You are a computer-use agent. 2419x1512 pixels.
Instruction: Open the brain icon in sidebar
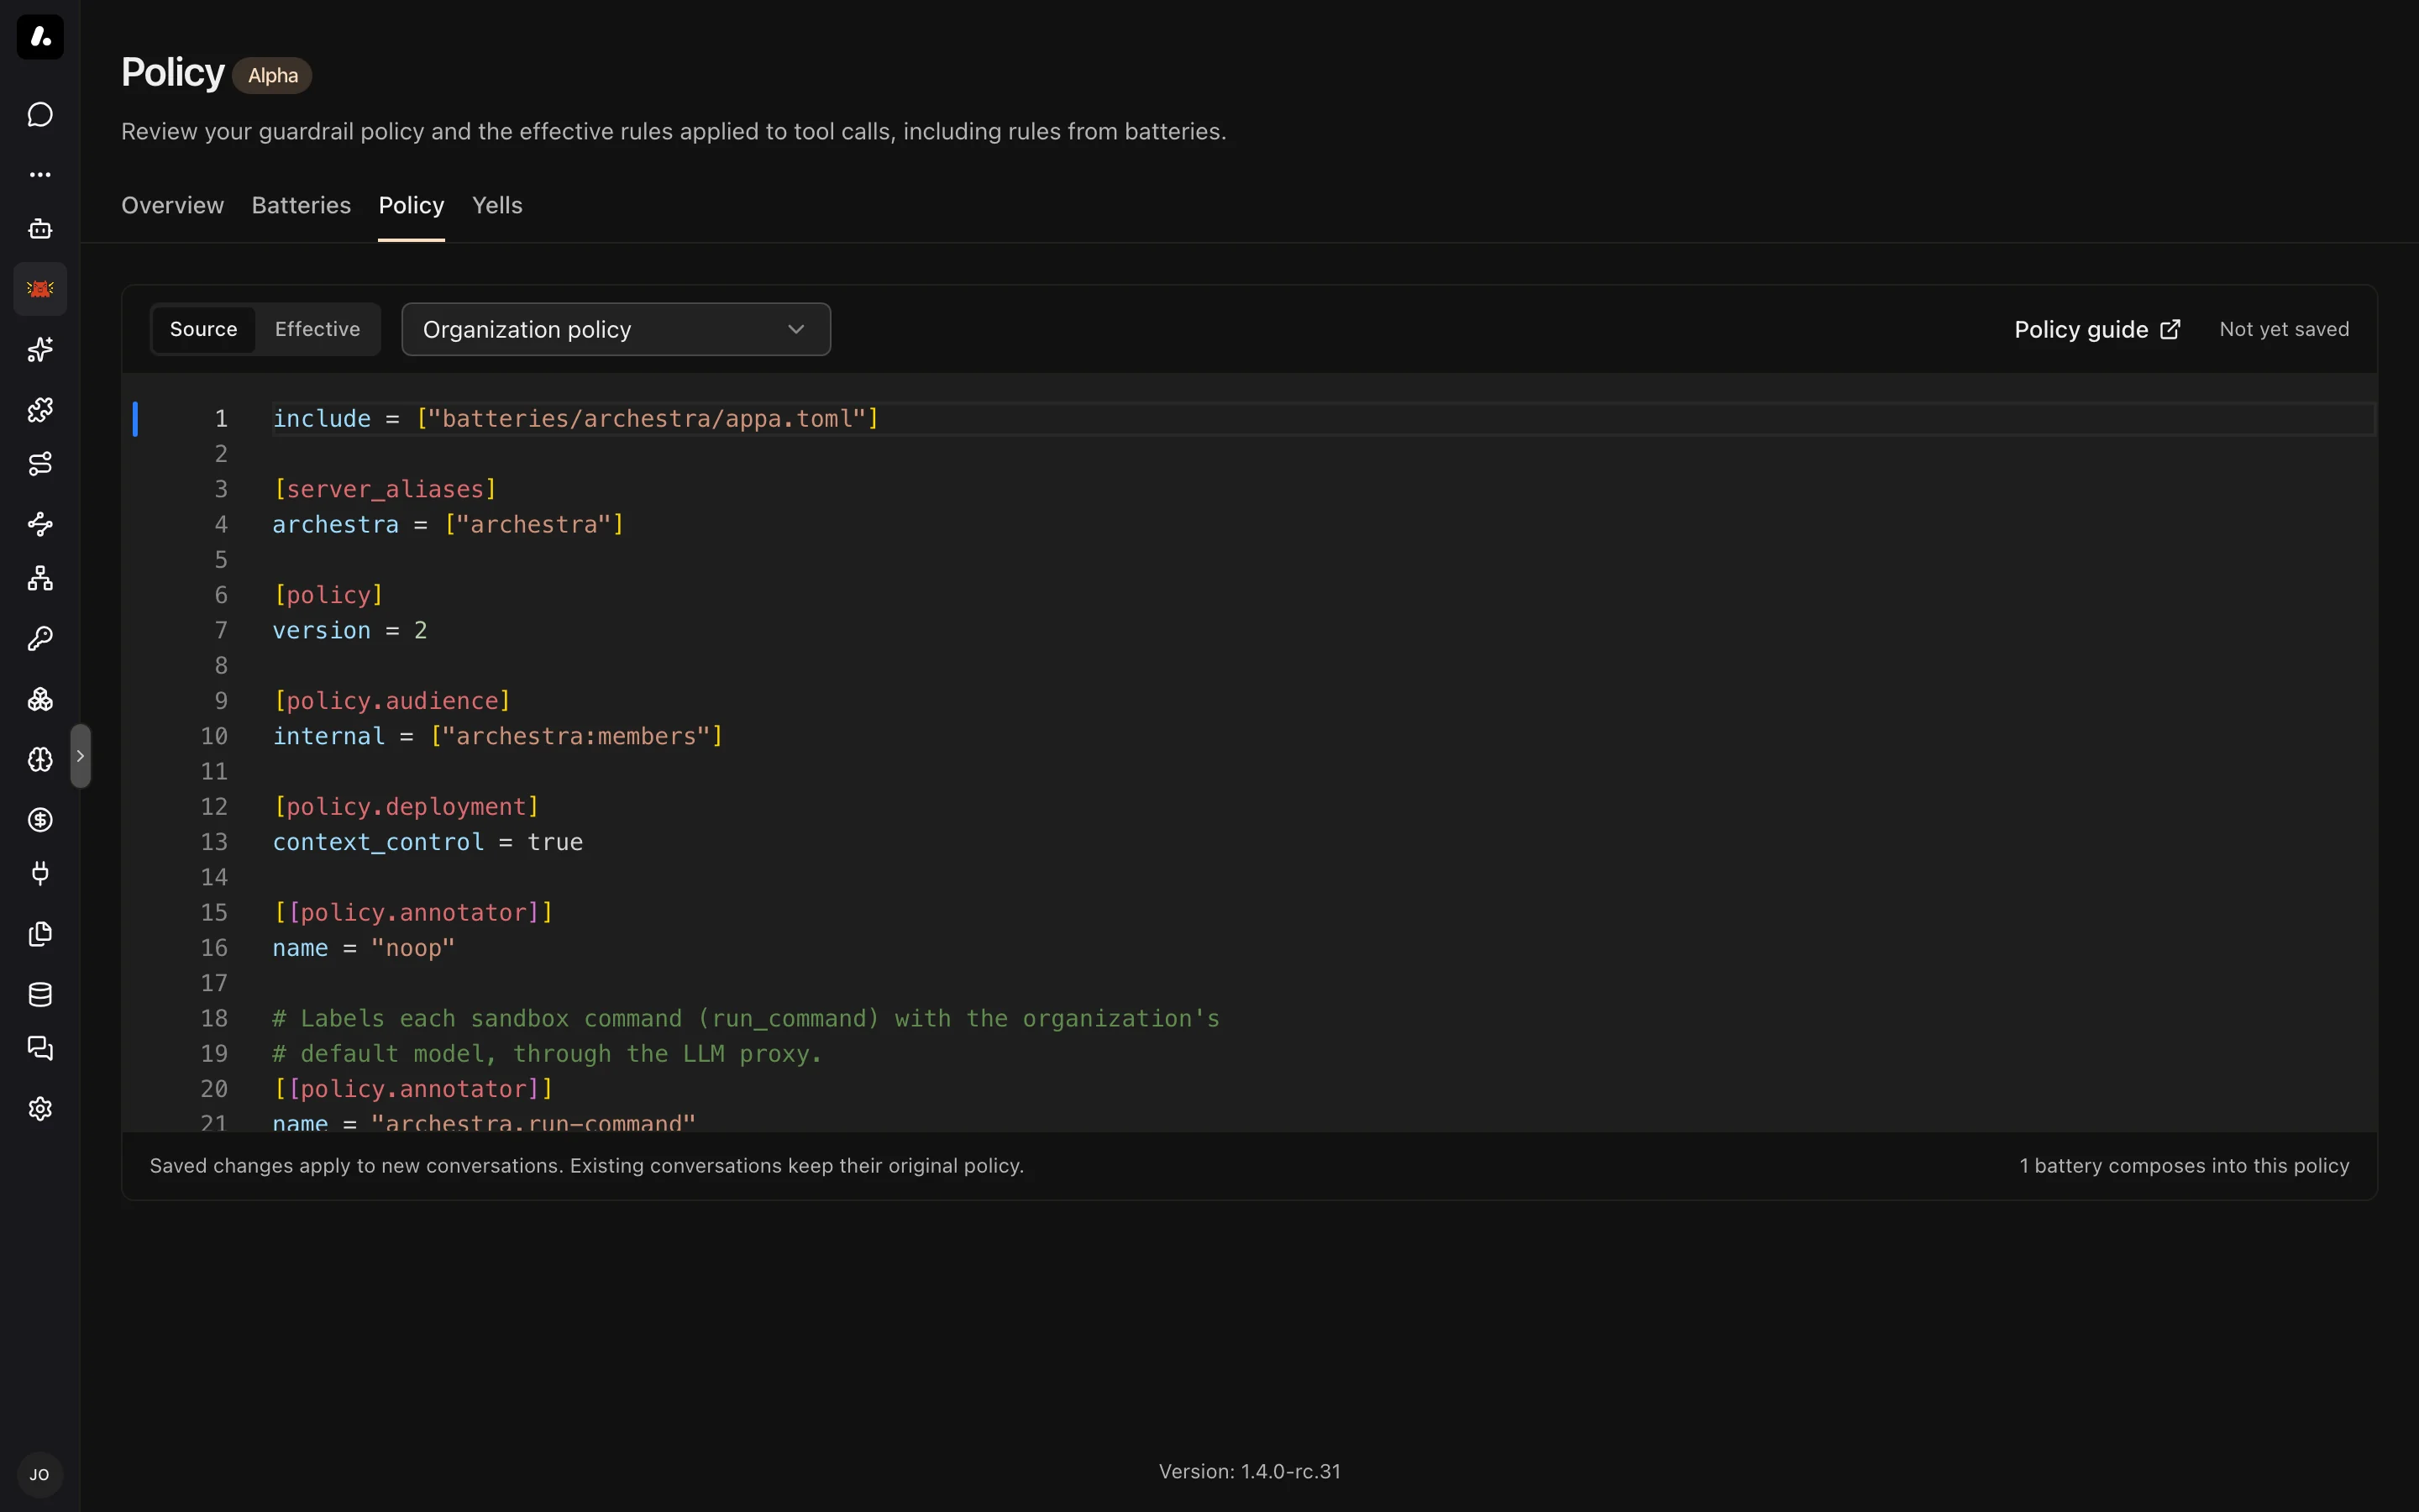point(40,759)
